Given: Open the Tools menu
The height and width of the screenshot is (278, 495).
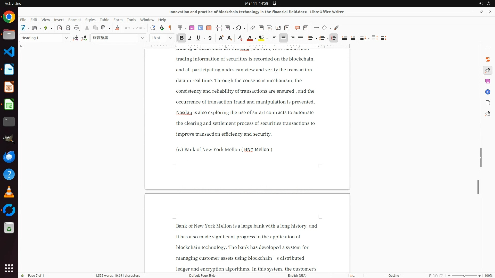Looking at the screenshot, I should [x=131, y=20].
